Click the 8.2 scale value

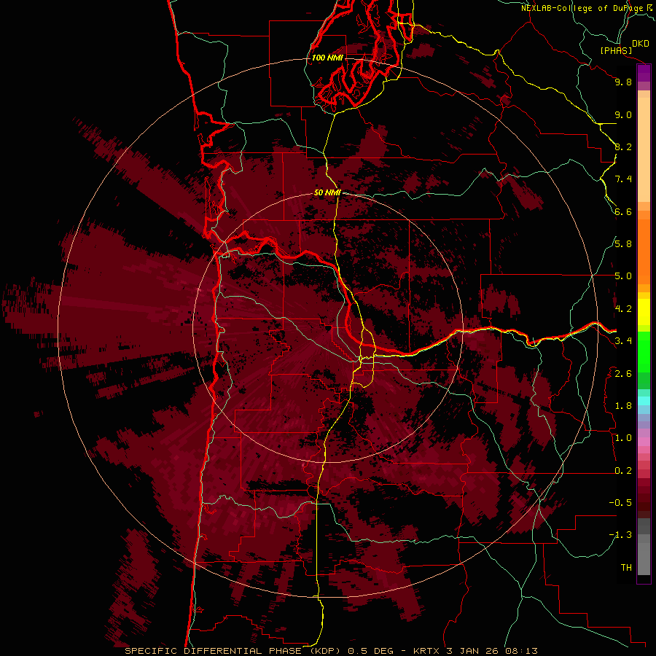coord(623,147)
